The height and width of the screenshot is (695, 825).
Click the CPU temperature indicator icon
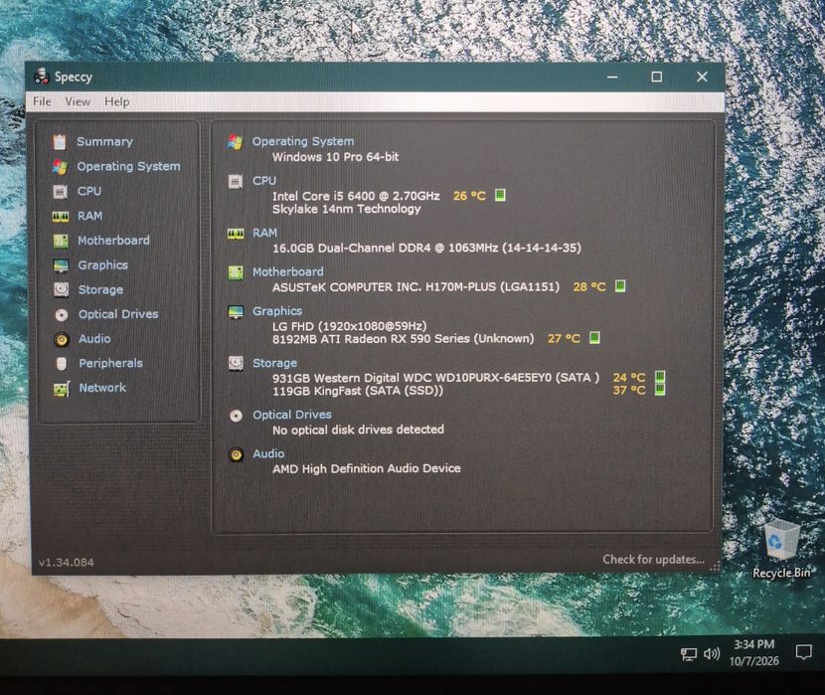[x=500, y=195]
